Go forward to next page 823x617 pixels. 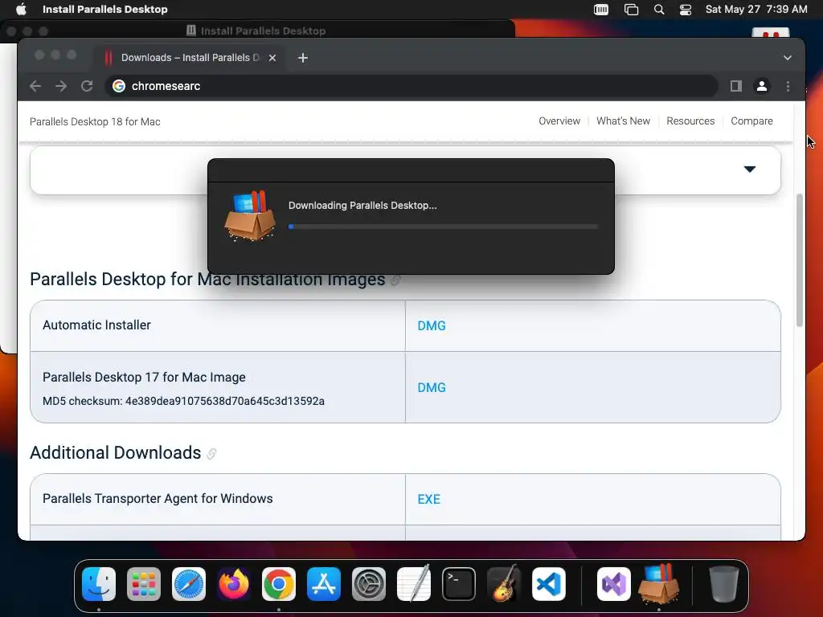point(61,86)
